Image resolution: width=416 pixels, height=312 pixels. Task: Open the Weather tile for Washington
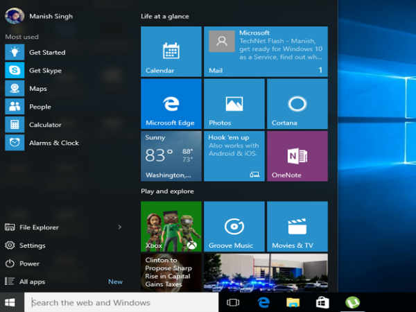tap(171, 156)
